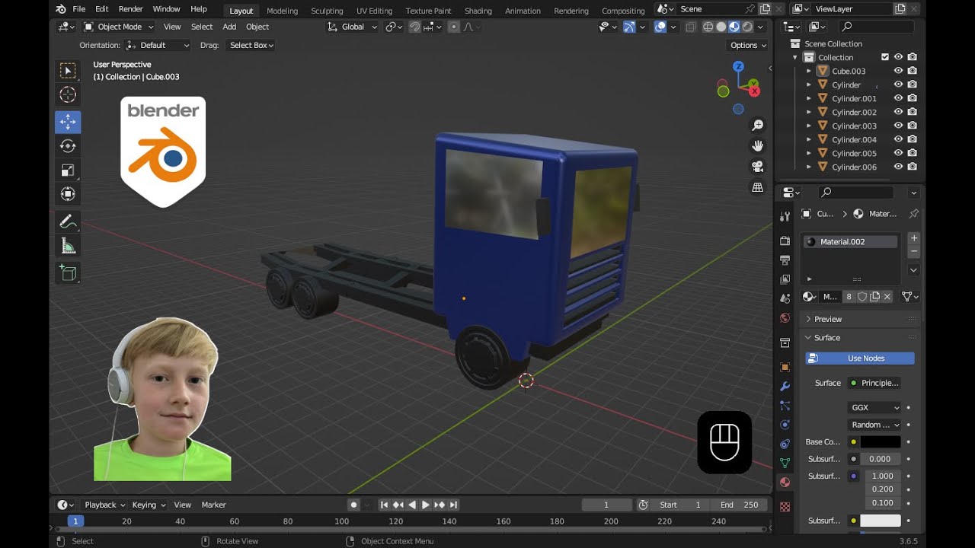Screen dimensions: 975x548
Task: Hide the Cylinder object in viewport
Action: coord(898,84)
